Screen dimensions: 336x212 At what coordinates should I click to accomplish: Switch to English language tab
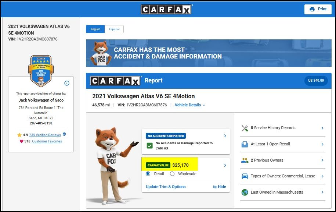95,29
